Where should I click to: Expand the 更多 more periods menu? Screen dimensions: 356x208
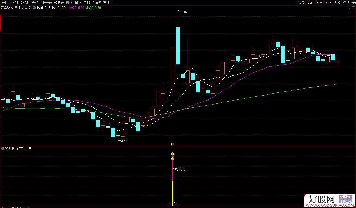(x=108, y=3)
